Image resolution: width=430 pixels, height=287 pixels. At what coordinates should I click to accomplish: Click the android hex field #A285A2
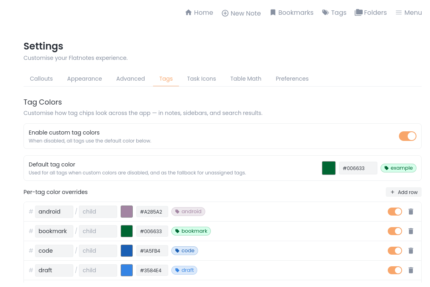[152, 212]
